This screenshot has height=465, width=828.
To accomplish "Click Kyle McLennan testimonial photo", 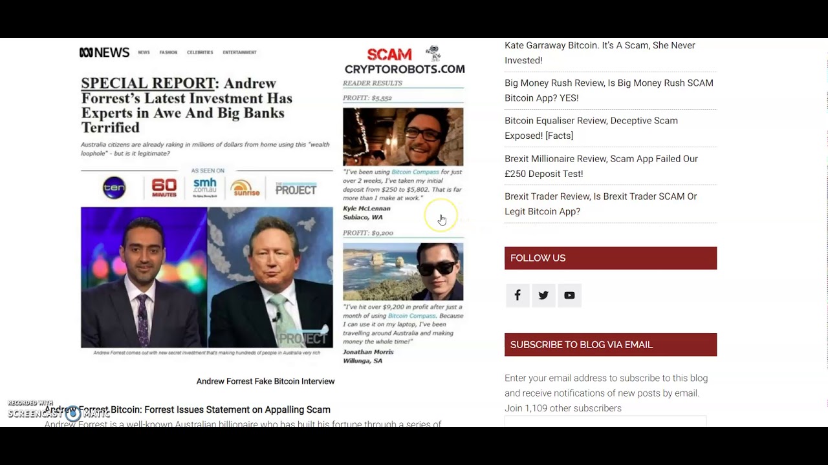I will [x=403, y=137].
